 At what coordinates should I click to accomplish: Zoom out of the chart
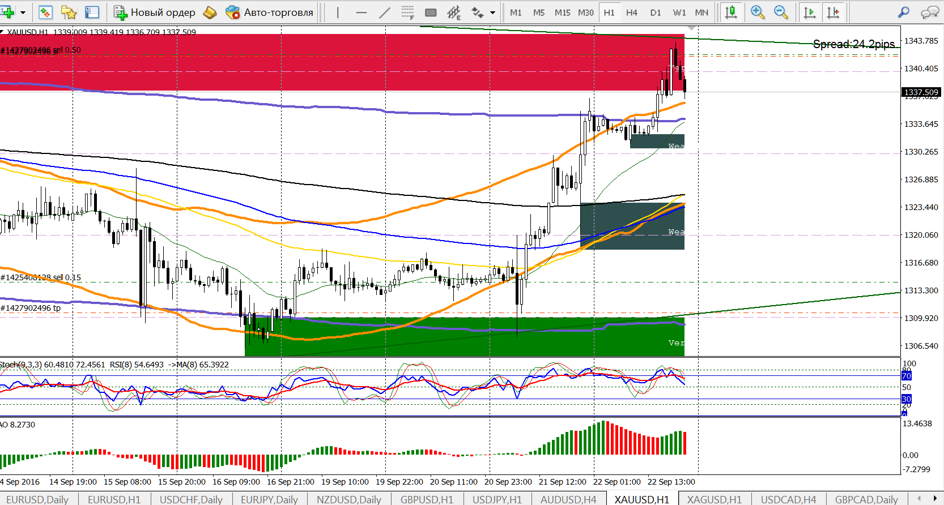(x=781, y=12)
